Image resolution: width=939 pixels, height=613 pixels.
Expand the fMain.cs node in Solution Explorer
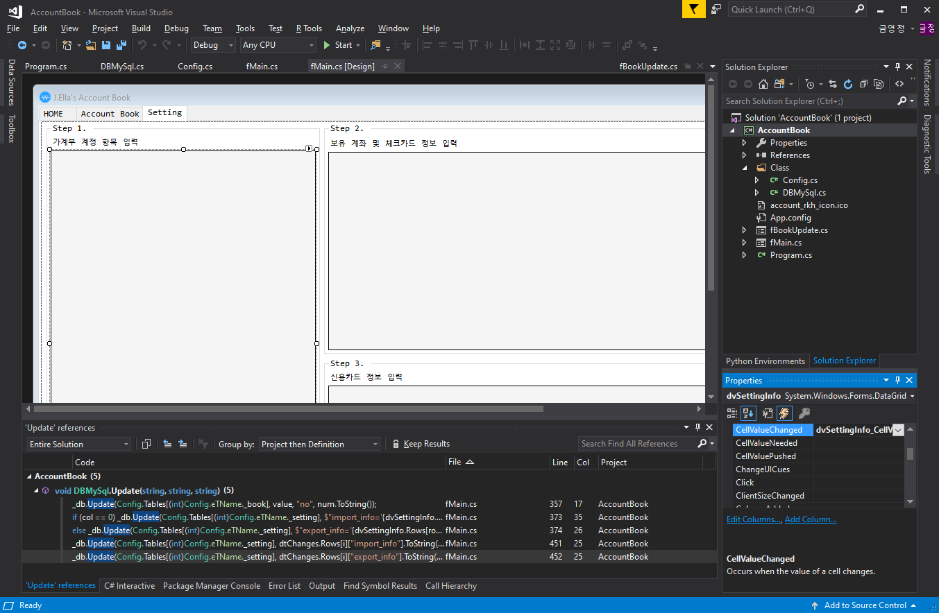pos(745,243)
